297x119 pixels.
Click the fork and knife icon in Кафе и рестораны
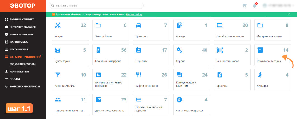pyautogui.click(x=139, y=75)
